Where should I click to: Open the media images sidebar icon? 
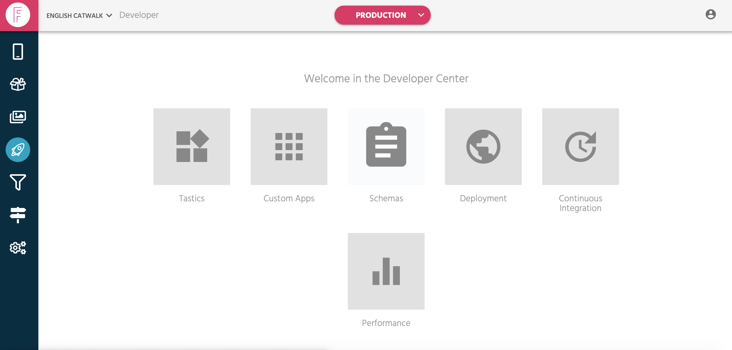(18, 117)
